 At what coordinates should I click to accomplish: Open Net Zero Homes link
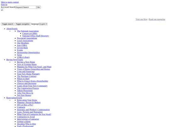24,95
